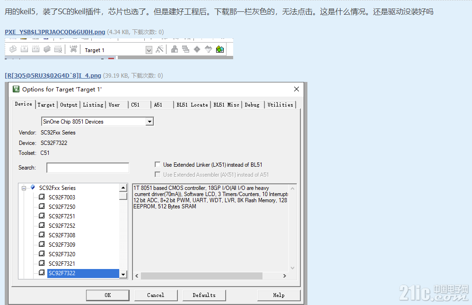Image resolution: width=472 pixels, height=305 pixels.
Task: Click chip icon next to SC92F7252
Action: pyautogui.click(x=42, y=225)
